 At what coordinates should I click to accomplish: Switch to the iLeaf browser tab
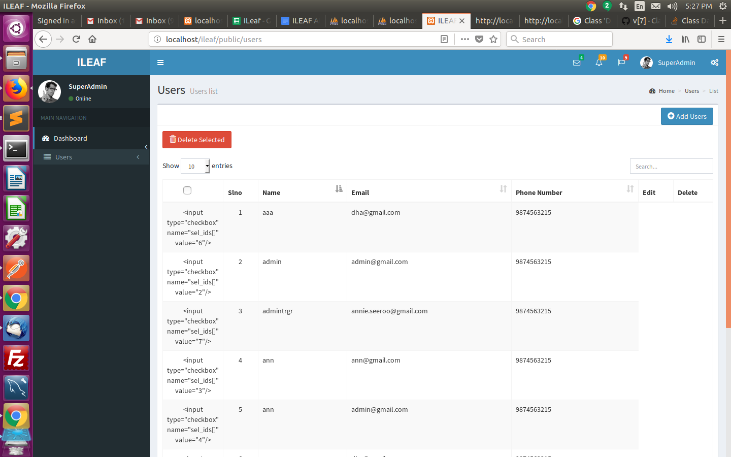[252, 21]
